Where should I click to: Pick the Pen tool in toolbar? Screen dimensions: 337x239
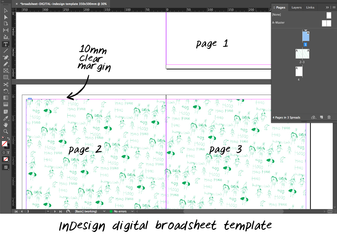coord(6,57)
